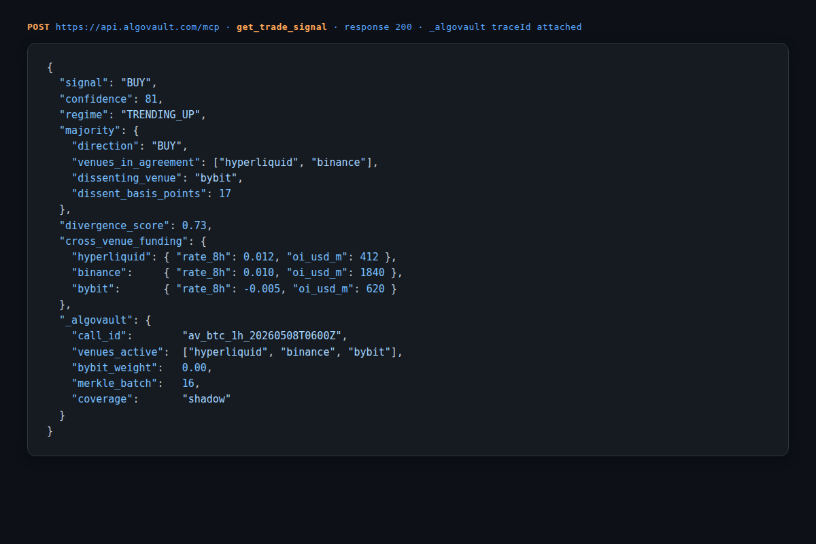Click "hyperliquid" in venues_active array

(x=228, y=352)
